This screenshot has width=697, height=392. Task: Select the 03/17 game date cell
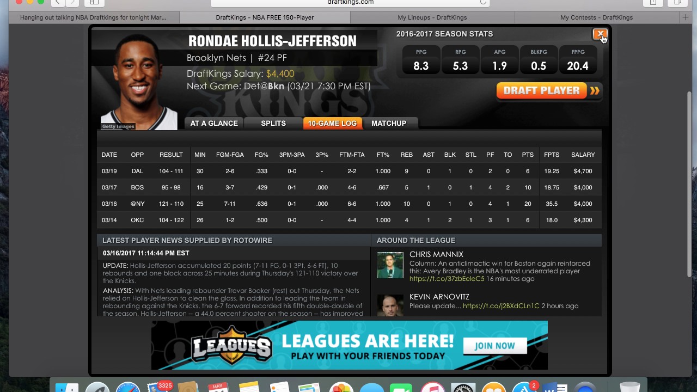pos(109,187)
